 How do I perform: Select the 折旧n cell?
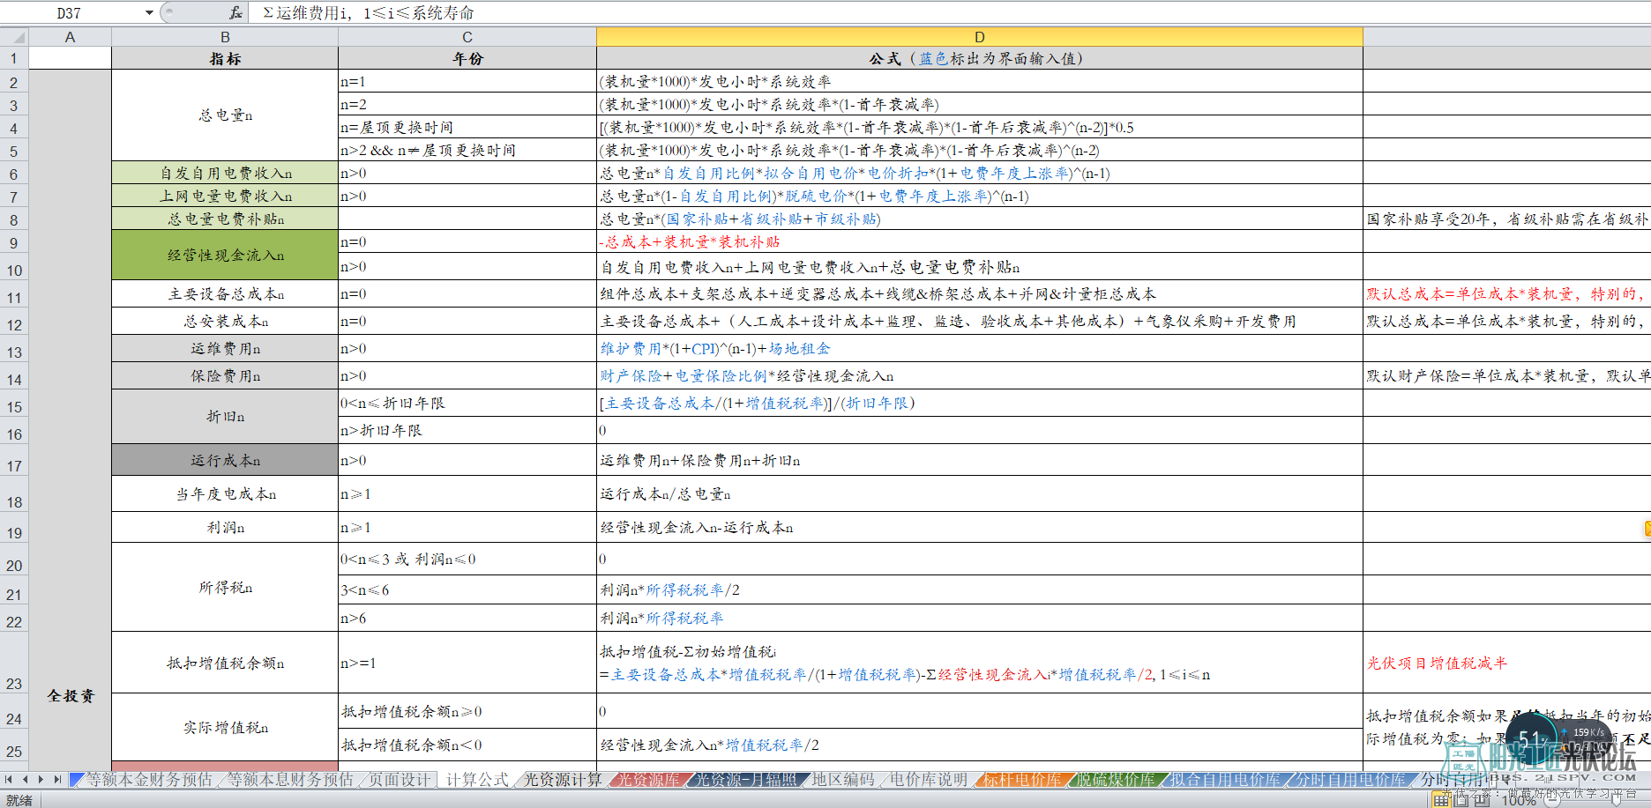(x=225, y=416)
